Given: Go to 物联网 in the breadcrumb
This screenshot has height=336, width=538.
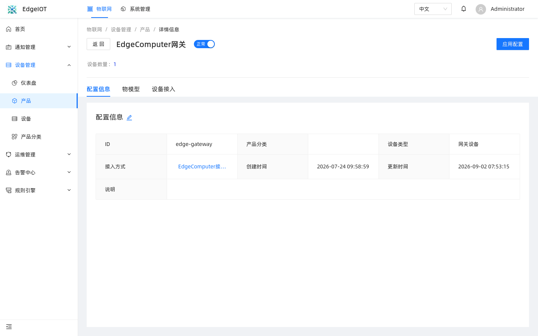Looking at the screenshot, I should tap(94, 29).
